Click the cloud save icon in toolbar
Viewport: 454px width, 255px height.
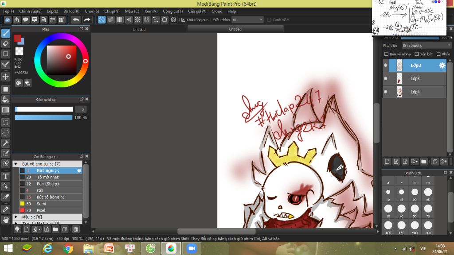coord(8,19)
